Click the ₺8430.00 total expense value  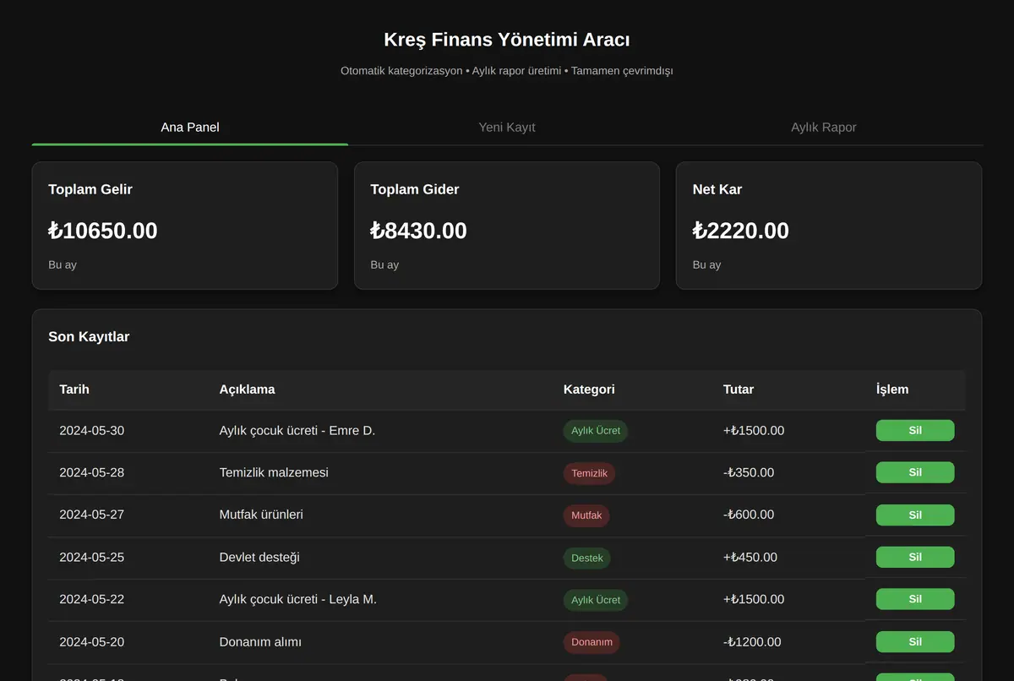pyautogui.click(x=418, y=231)
